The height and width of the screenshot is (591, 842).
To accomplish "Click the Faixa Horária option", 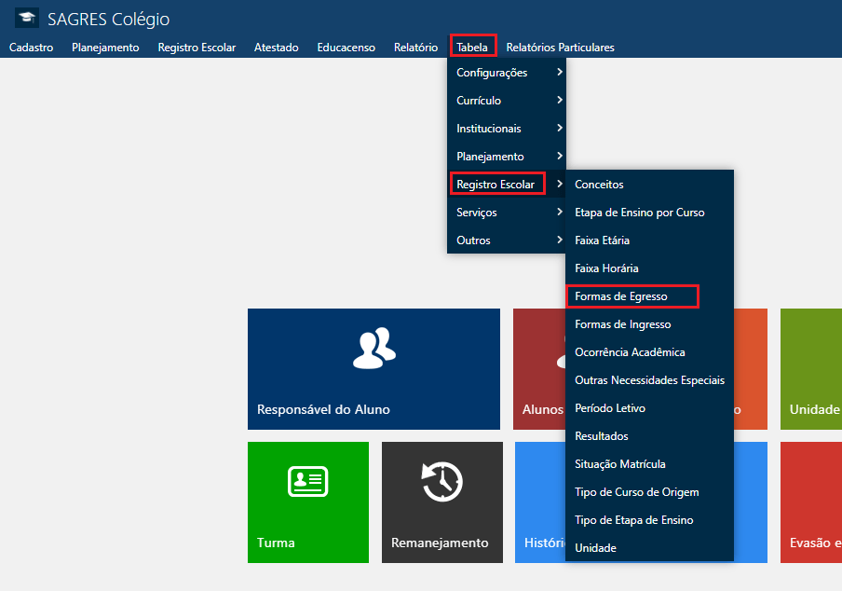I will (606, 268).
